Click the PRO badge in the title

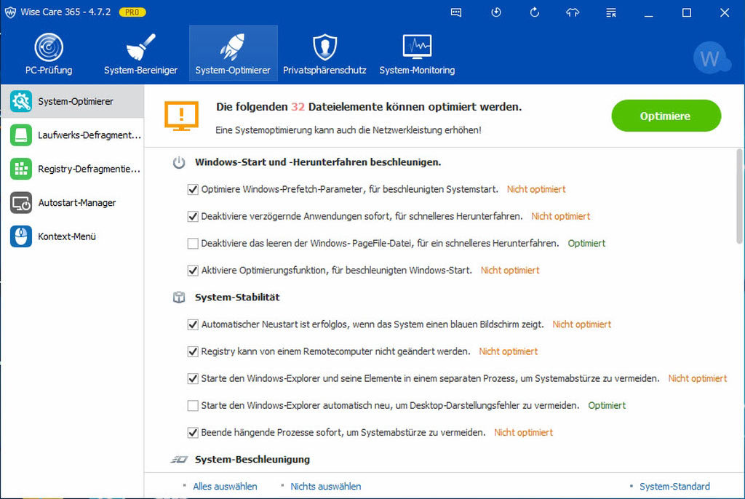point(132,12)
